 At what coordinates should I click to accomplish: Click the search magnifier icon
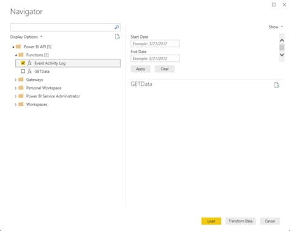pyautogui.click(x=117, y=27)
